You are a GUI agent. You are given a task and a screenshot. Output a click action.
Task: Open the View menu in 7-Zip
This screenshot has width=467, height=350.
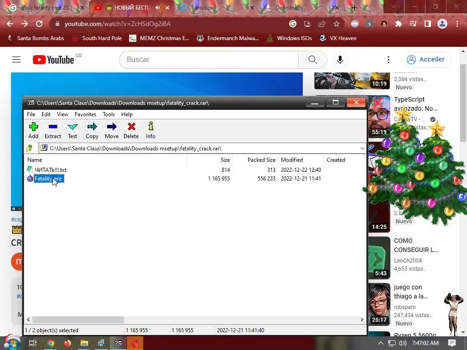click(62, 114)
